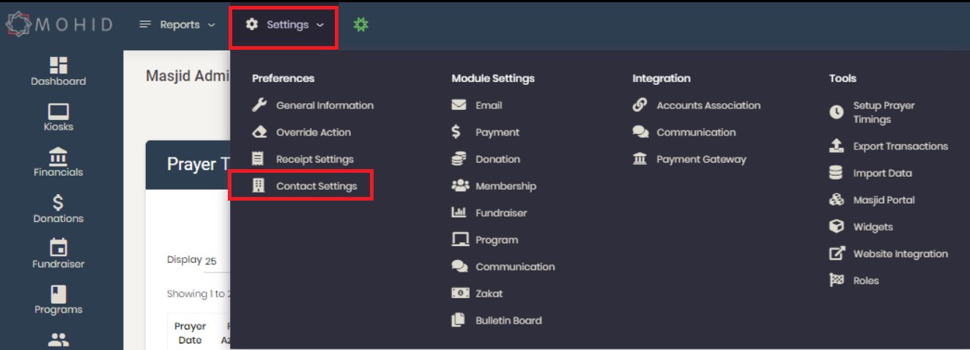This screenshot has height=350, width=970.
Task: Expand the Reports dropdown menu
Action: tap(178, 25)
